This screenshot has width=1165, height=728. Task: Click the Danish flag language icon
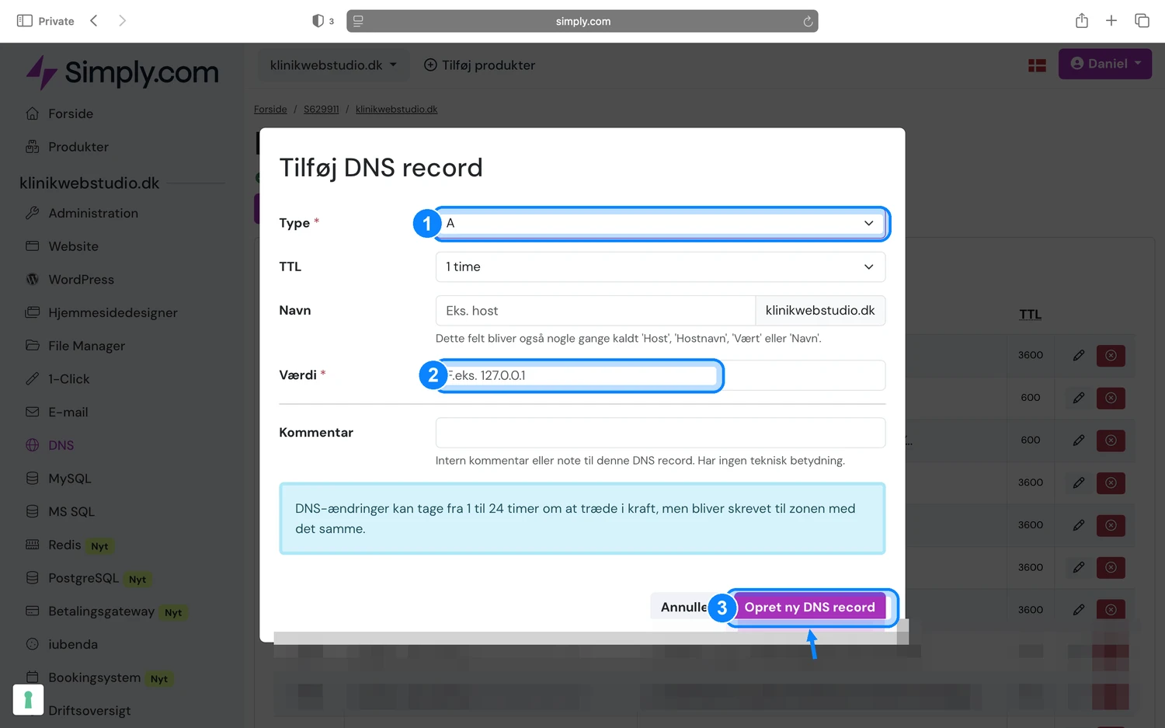coord(1037,65)
